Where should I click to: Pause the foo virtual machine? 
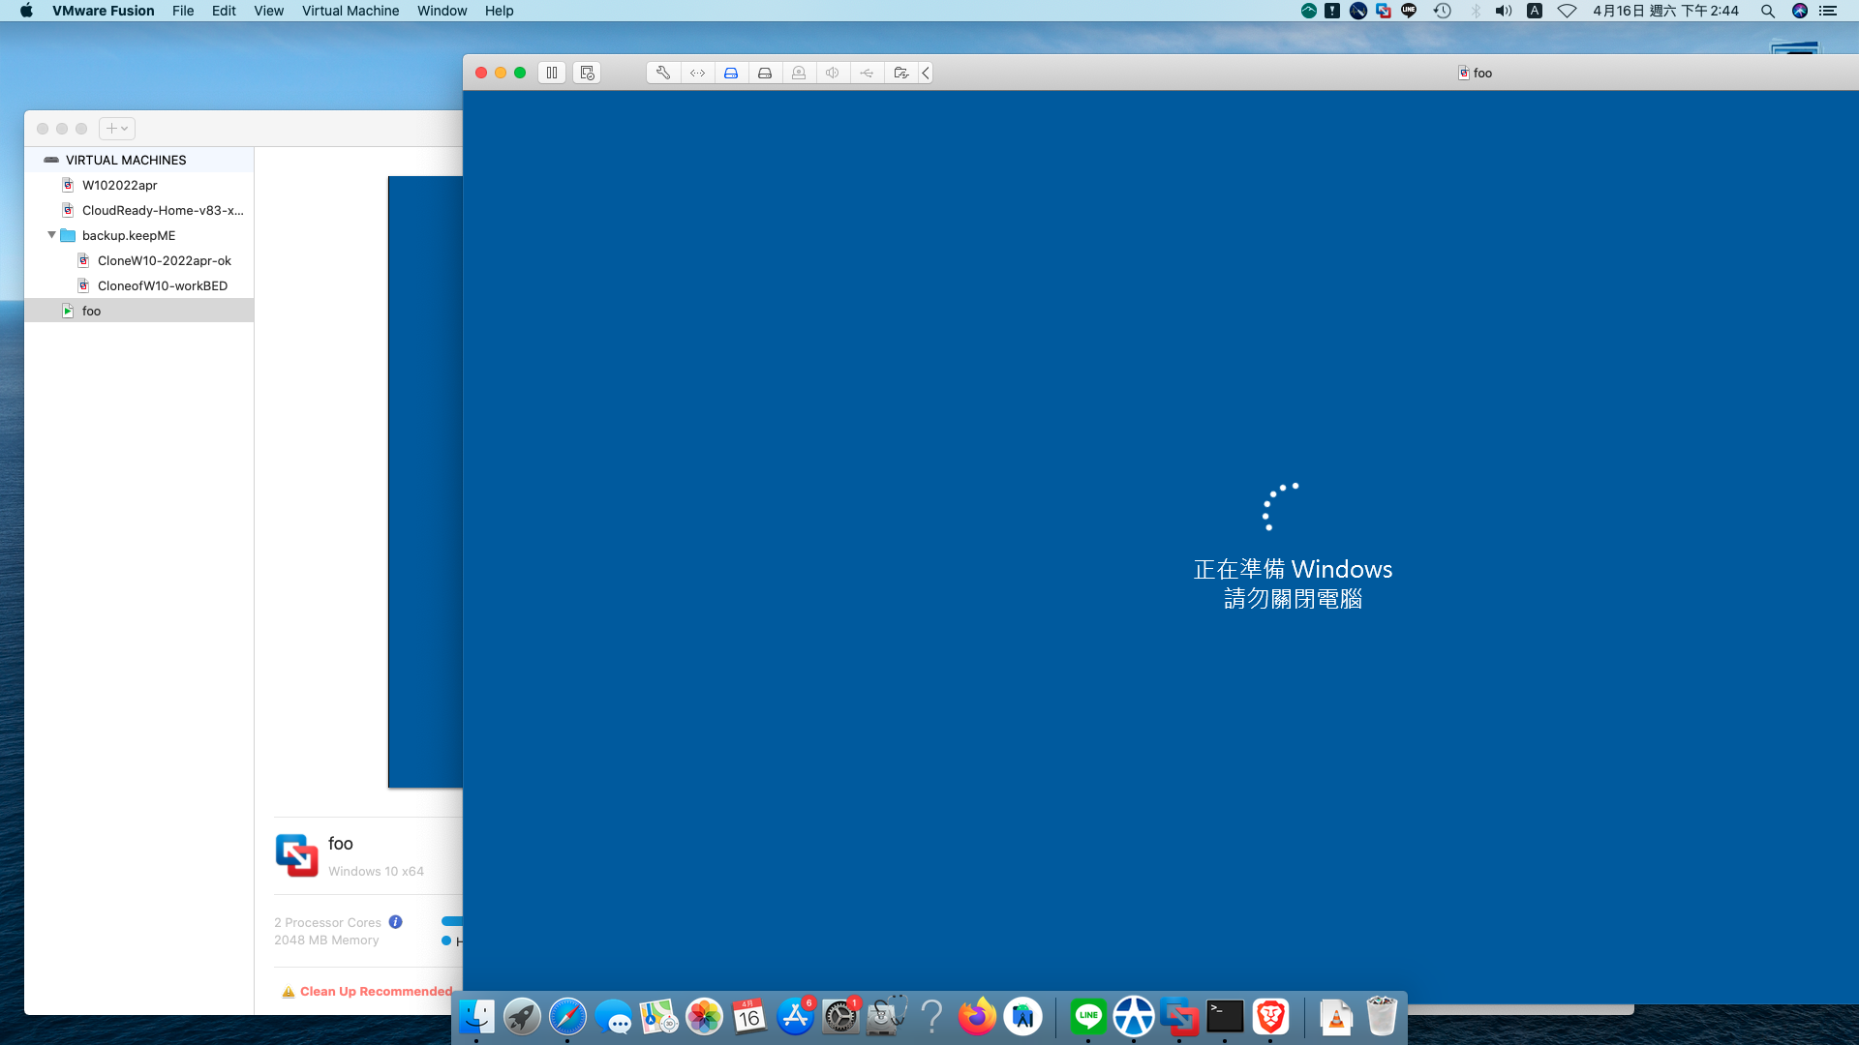(x=552, y=73)
